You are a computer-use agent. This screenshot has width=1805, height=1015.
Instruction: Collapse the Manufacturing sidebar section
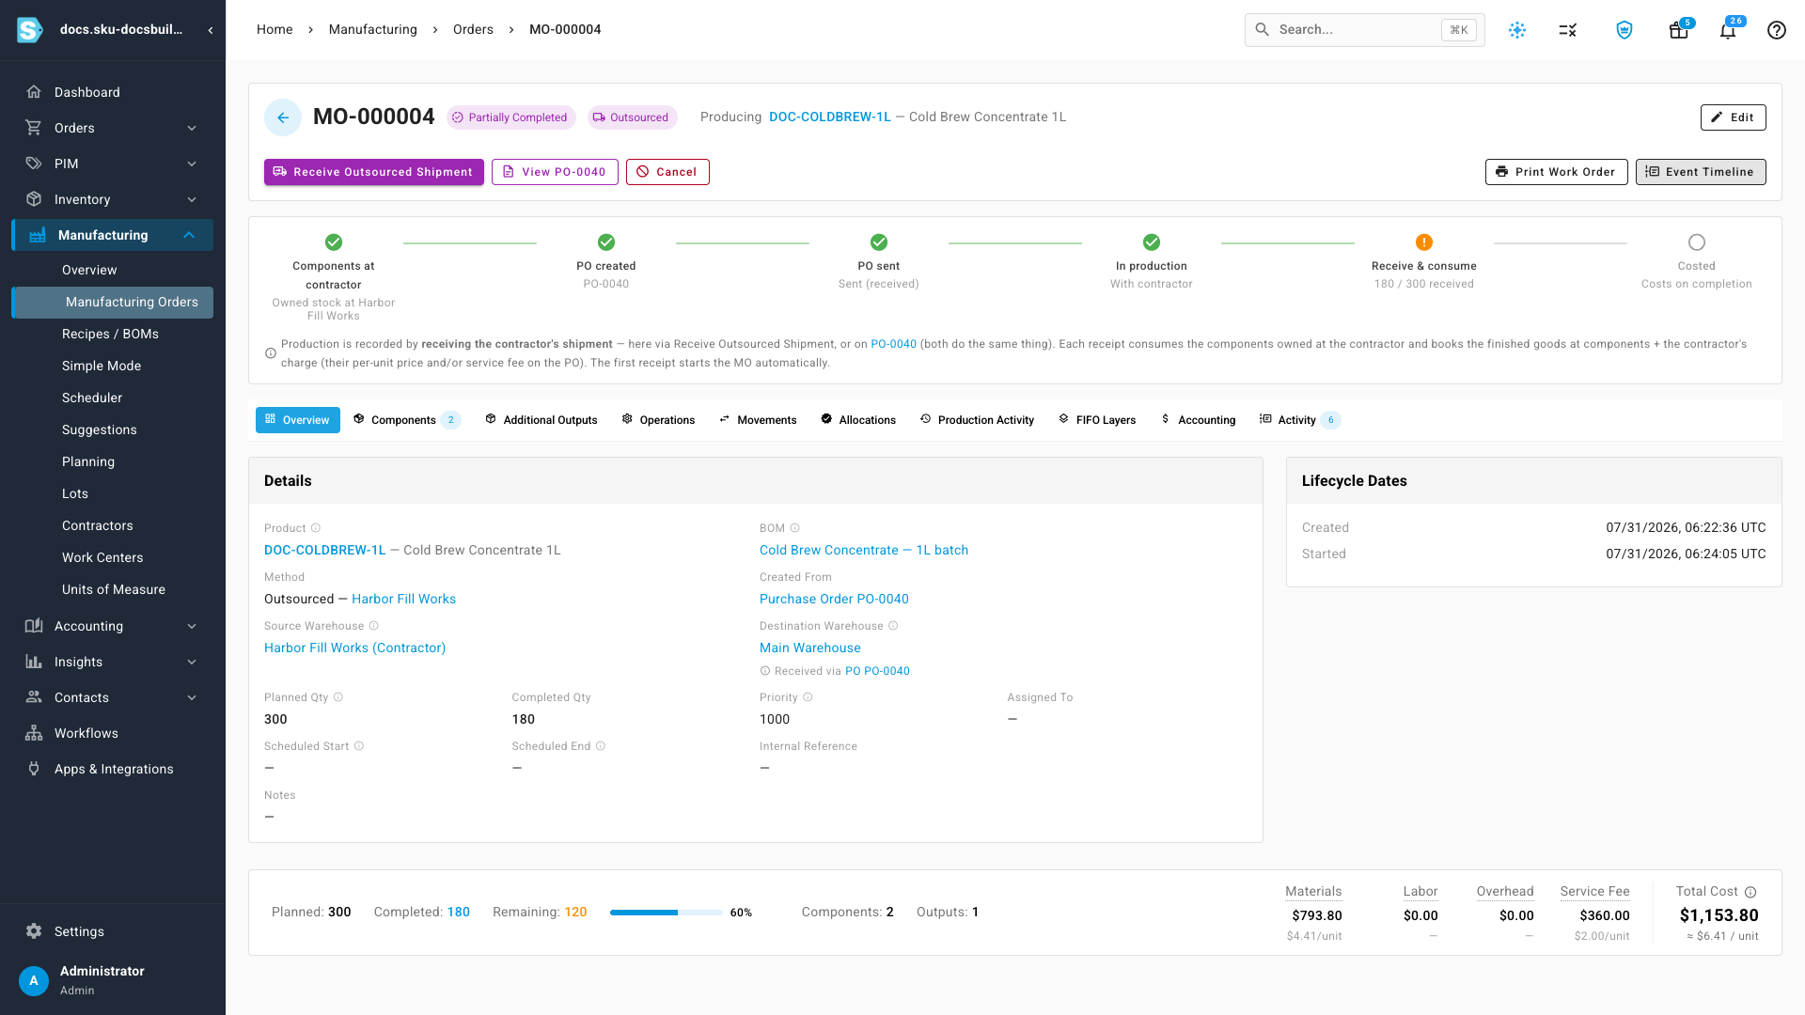pos(113,235)
